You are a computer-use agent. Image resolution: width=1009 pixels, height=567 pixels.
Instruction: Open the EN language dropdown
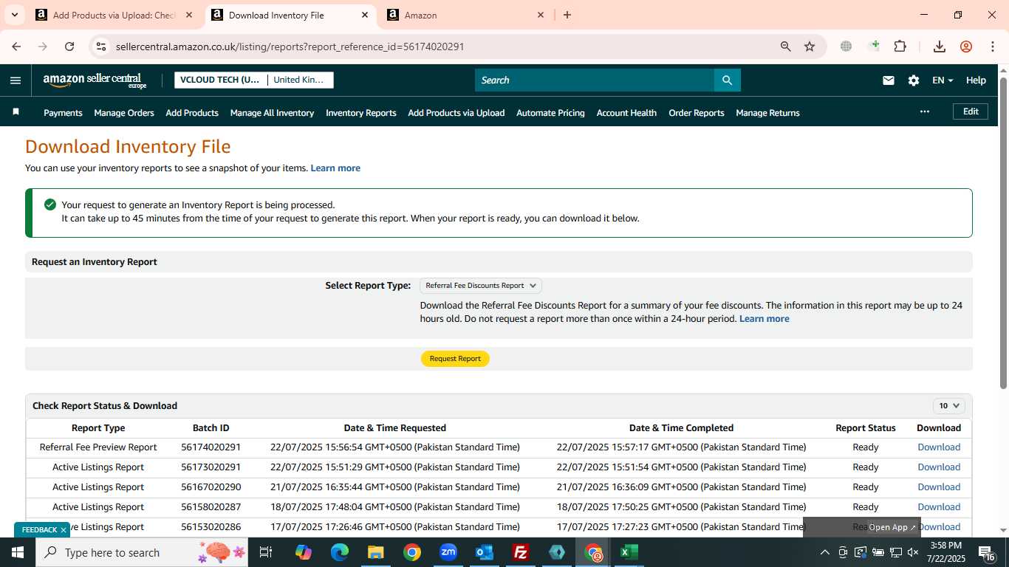943,80
